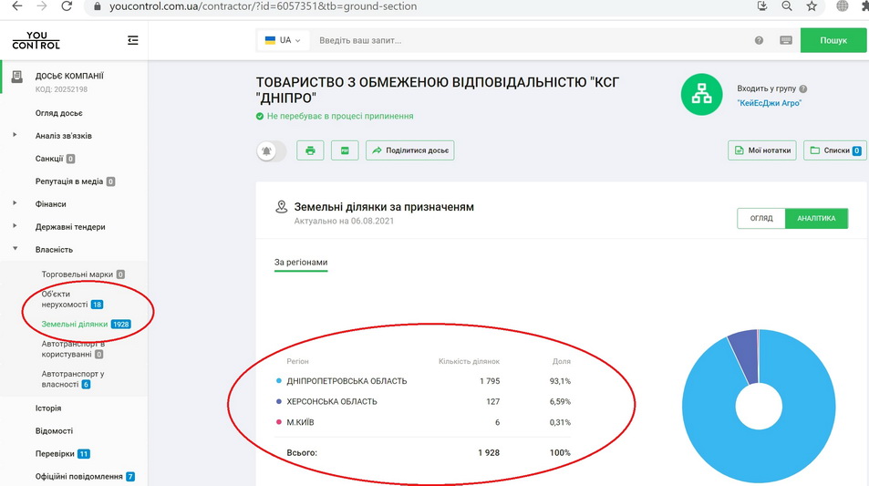Click the Кількість ділянок column header
The width and height of the screenshot is (869, 486).
coord(469,361)
